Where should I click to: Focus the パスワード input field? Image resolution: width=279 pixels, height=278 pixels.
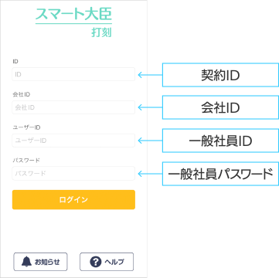(x=73, y=174)
